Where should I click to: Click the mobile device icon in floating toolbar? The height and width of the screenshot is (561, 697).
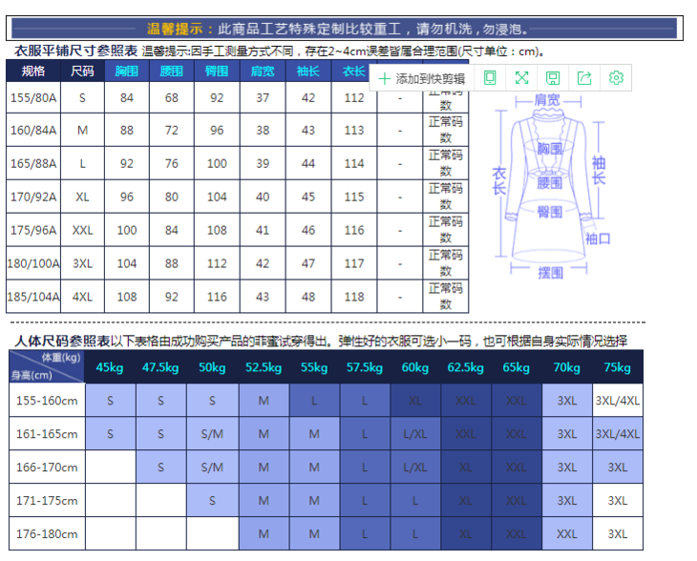point(490,78)
